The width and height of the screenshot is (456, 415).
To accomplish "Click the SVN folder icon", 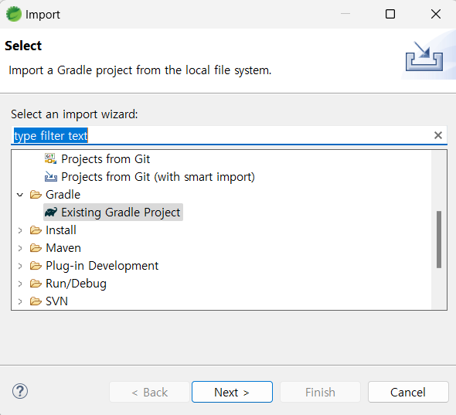I will pyautogui.click(x=36, y=301).
